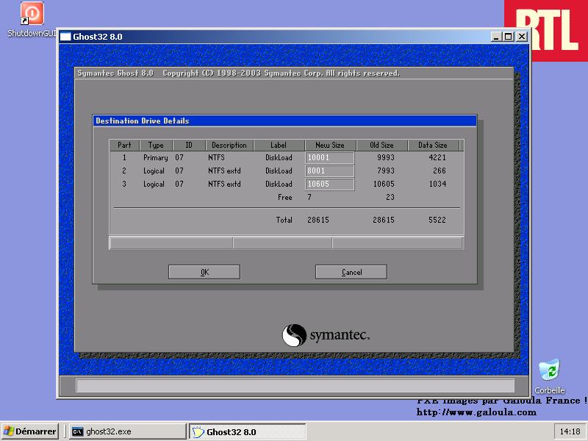Click the taskbar clock showing 14:18
The image size is (588, 441).
tap(570, 431)
